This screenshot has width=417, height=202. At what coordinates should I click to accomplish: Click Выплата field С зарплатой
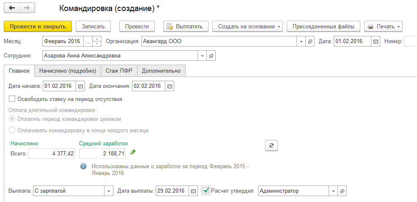(69, 191)
